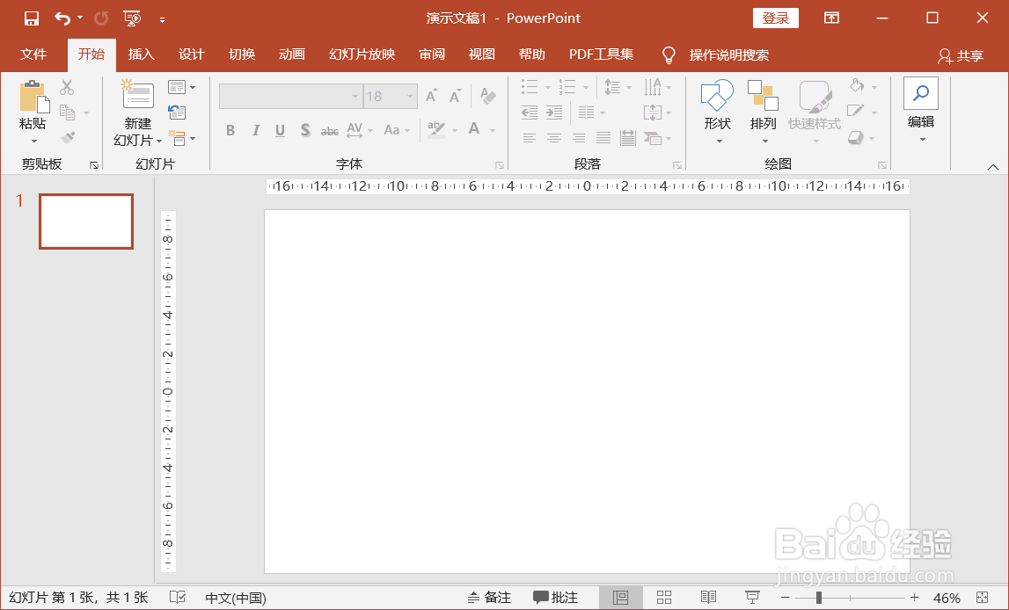Toggle justify text alignment

[603, 137]
